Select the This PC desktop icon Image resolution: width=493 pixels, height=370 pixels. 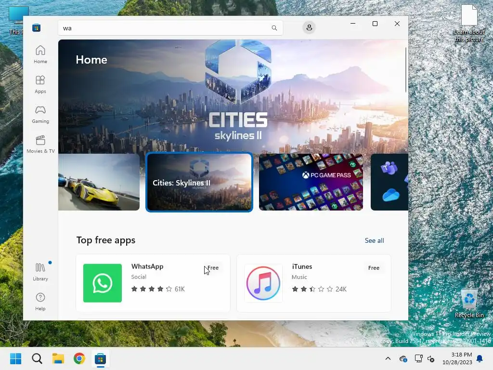click(16, 19)
